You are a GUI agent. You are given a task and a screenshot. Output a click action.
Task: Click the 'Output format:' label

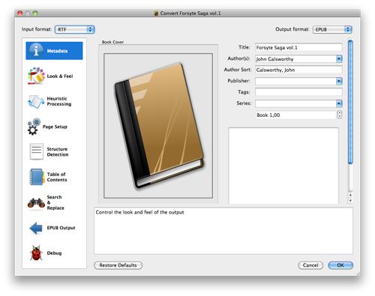[292, 29]
